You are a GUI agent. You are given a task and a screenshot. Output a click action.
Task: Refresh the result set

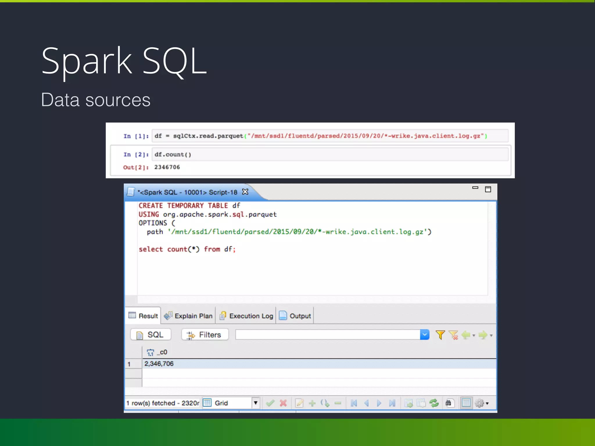[434, 403]
